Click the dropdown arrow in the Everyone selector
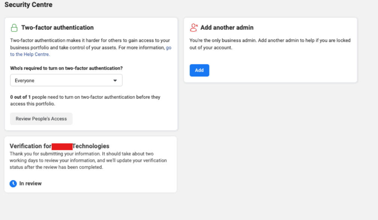 tap(115, 81)
